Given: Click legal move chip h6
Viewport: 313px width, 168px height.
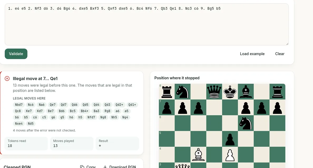Looking at the screenshot, I should tap(71, 117).
